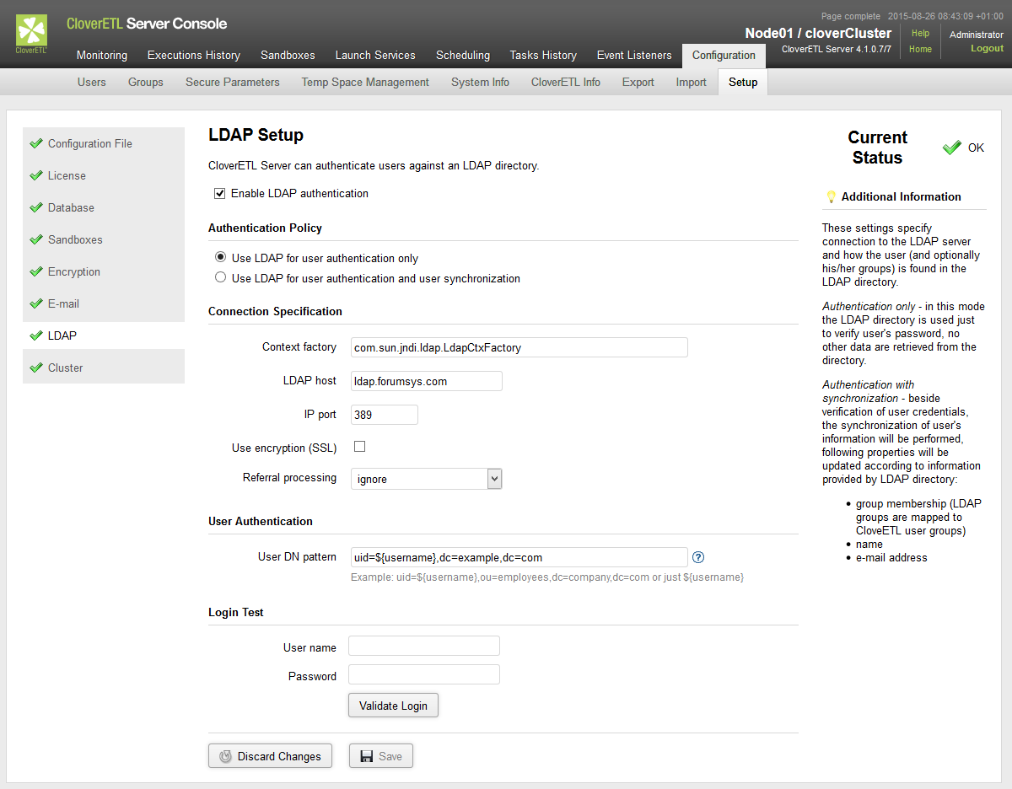Click Validate Login button
This screenshot has width=1012, height=789.
tap(393, 706)
